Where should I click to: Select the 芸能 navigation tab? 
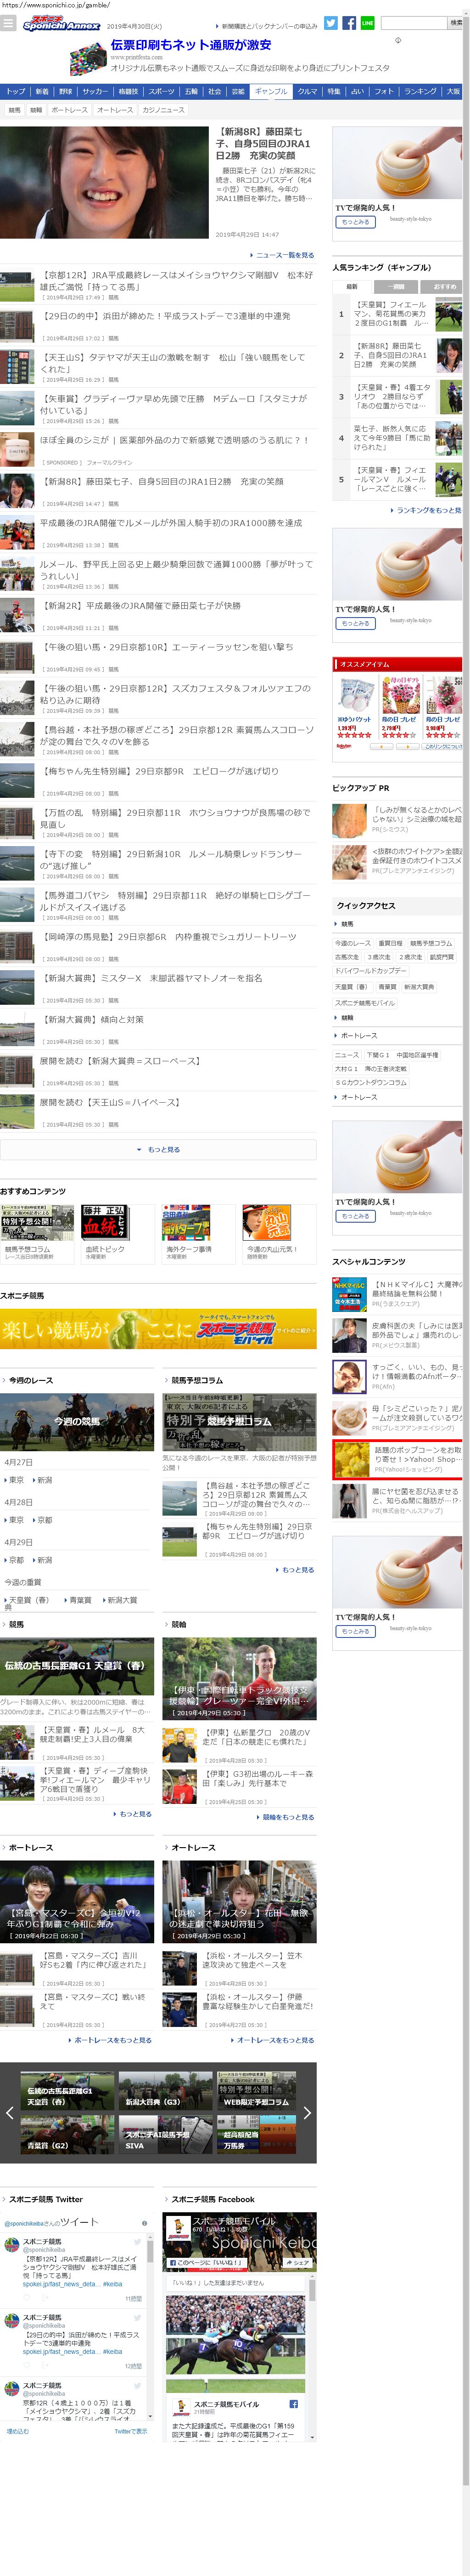237,91
